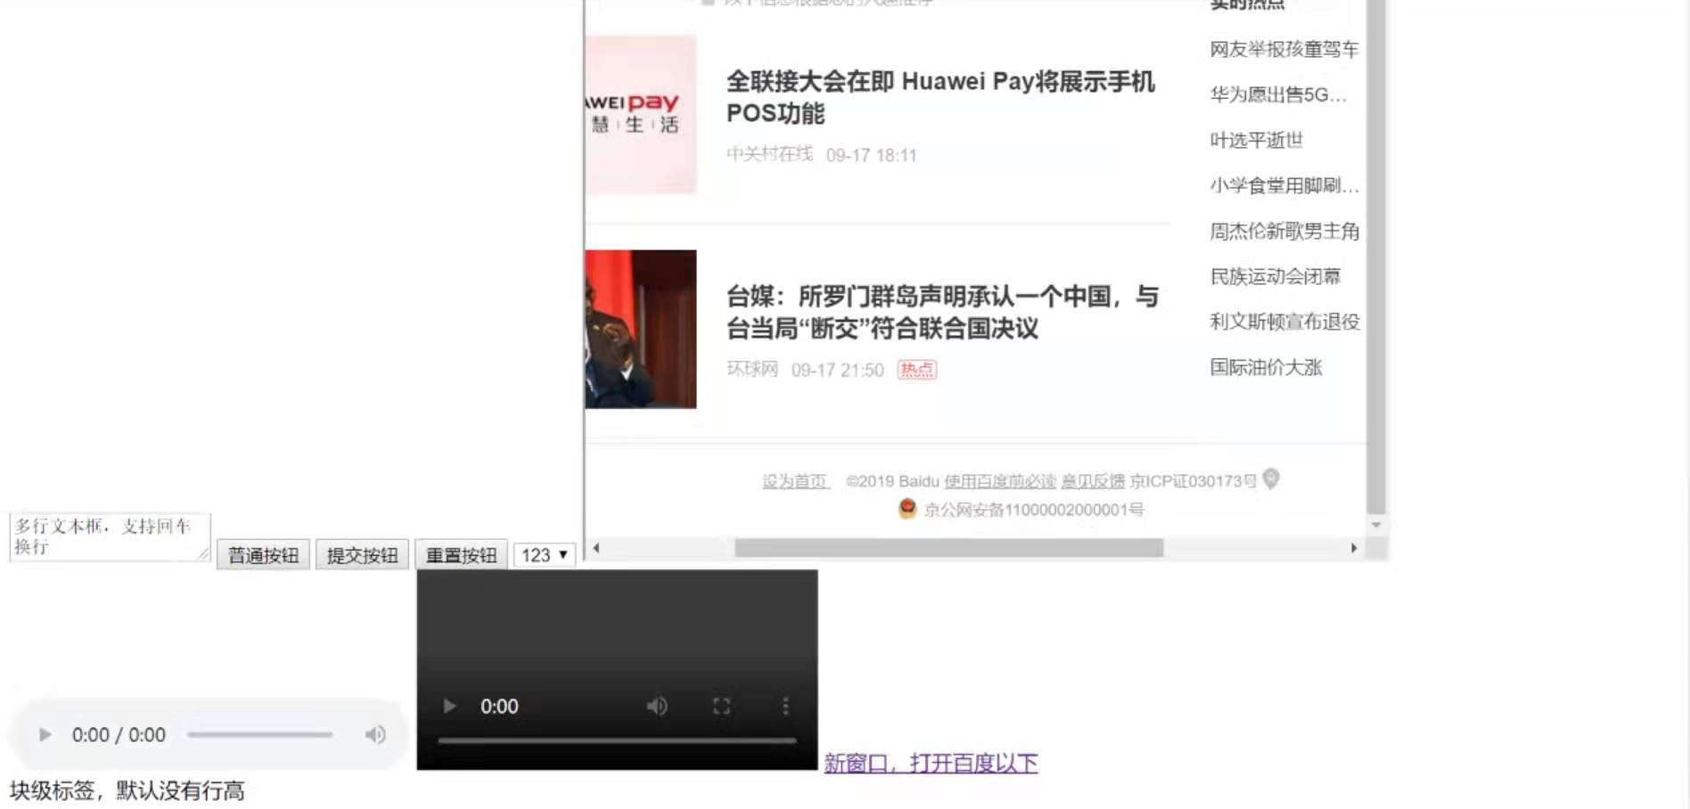Click the iframe horizontal scrollbar right arrow
1690x809 pixels.
coord(1354,548)
